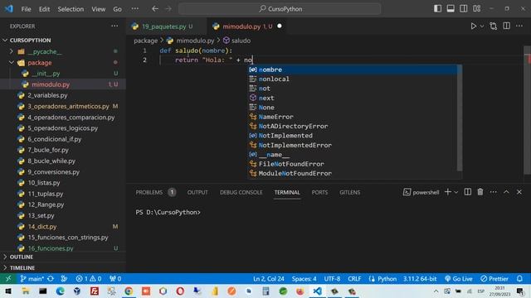The width and height of the screenshot is (531, 298).
Task: Switch to OUTPUT panel tab
Action: coord(197,192)
